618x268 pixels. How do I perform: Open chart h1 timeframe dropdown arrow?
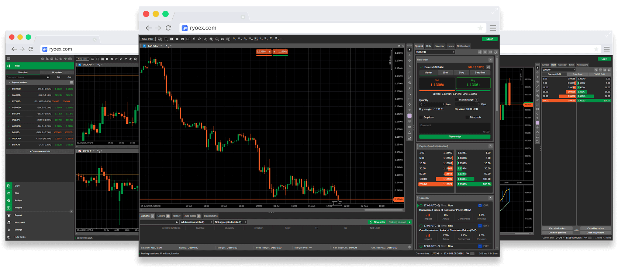point(171,46)
